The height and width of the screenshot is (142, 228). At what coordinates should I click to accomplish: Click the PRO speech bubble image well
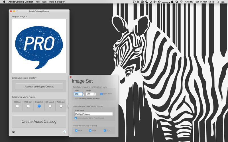click(39, 46)
